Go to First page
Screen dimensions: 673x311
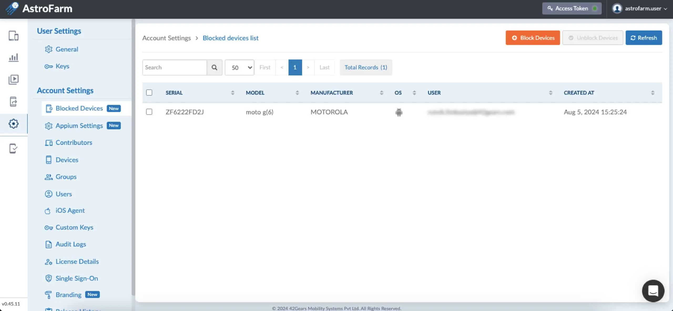point(265,68)
